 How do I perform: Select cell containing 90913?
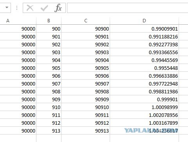(x=86, y=131)
